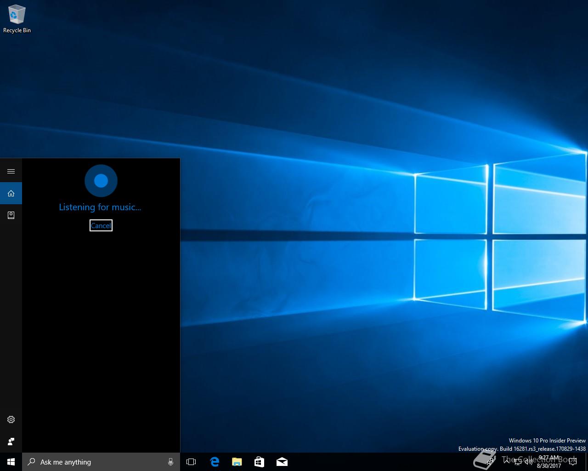The height and width of the screenshot is (471, 588).
Task: Open the Microsoft Store taskbar icon
Action: coord(259,462)
